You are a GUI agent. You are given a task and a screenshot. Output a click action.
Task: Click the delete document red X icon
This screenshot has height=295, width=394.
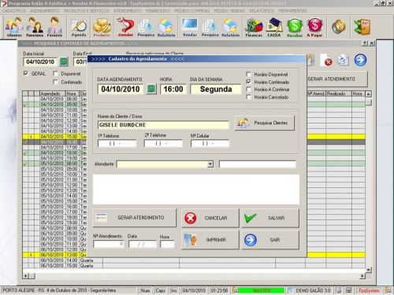click(x=326, y=61)
